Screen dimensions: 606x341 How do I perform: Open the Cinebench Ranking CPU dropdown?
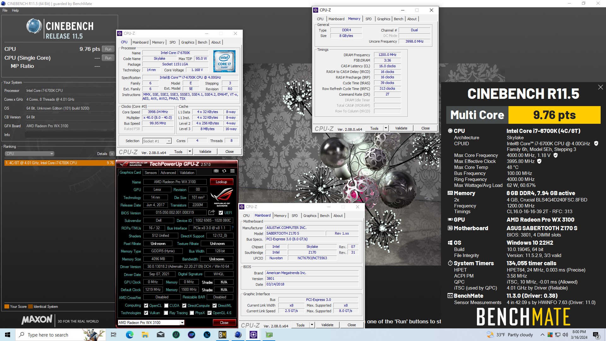coord(29,154)
